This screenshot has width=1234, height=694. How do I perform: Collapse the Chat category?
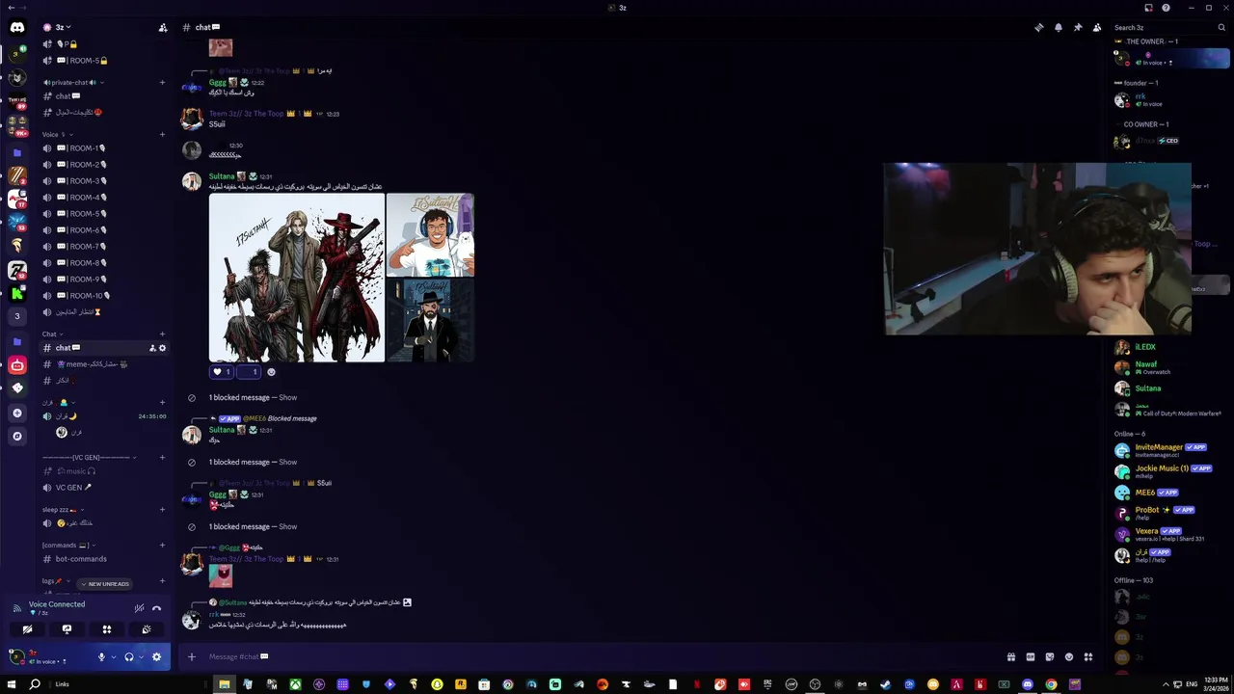tap(52, 334)
